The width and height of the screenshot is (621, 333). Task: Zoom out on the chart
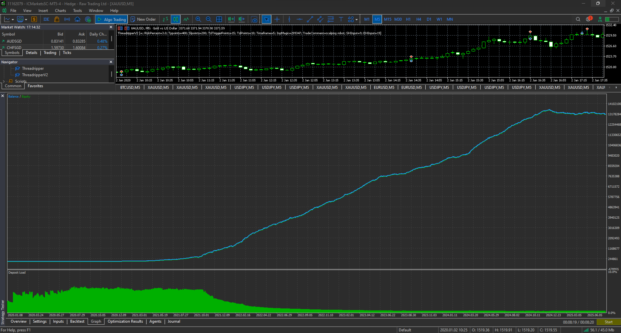coord(209,19)
